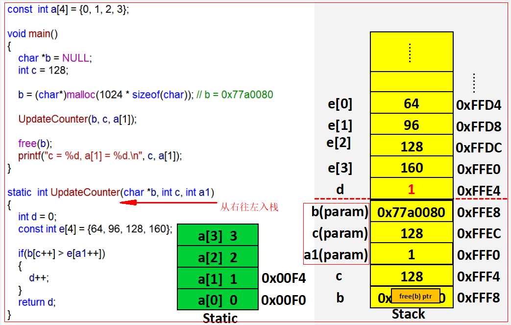Select the address '0xFFE0'
The height and width of the screenshot is (325, 511).
pos(479,169)
